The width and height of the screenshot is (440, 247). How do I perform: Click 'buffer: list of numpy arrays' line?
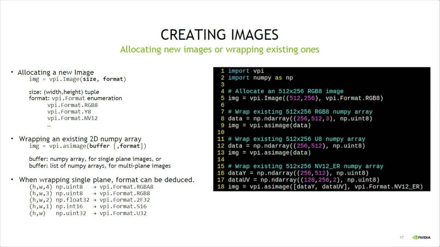(x=100, y=166)
